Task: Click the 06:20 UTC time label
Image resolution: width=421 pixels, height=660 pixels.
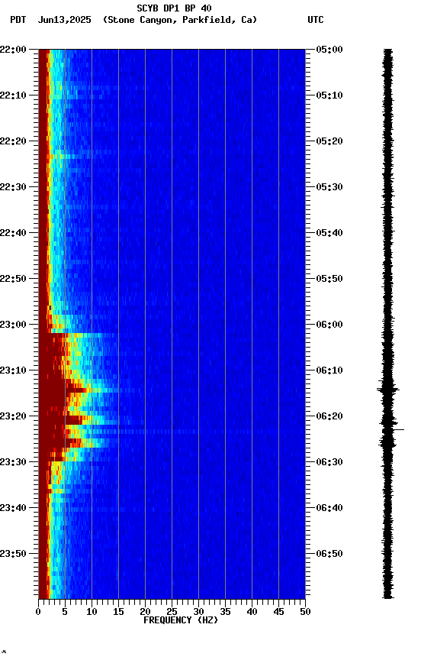Action: pos(329,416)
